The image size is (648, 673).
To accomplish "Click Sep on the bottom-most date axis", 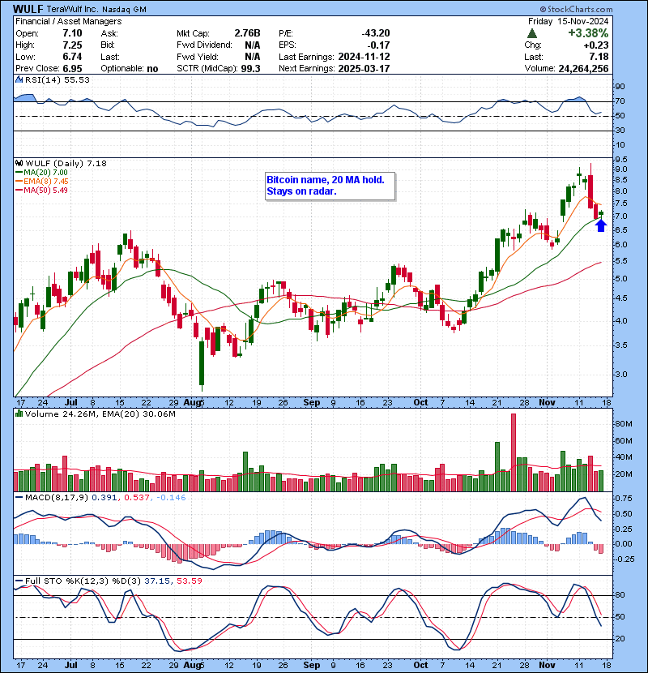I will 311,665.
